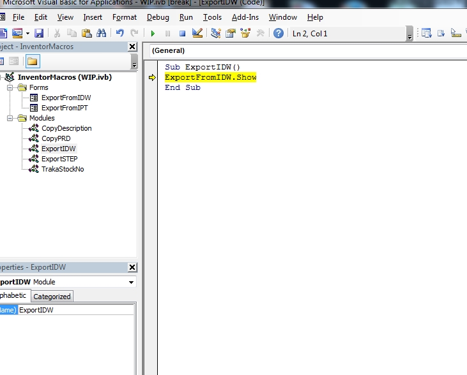The image size is (467, 375).
Task: Click the Redo arrow icon
Action: pyautogui.click(x=135, y=33)
